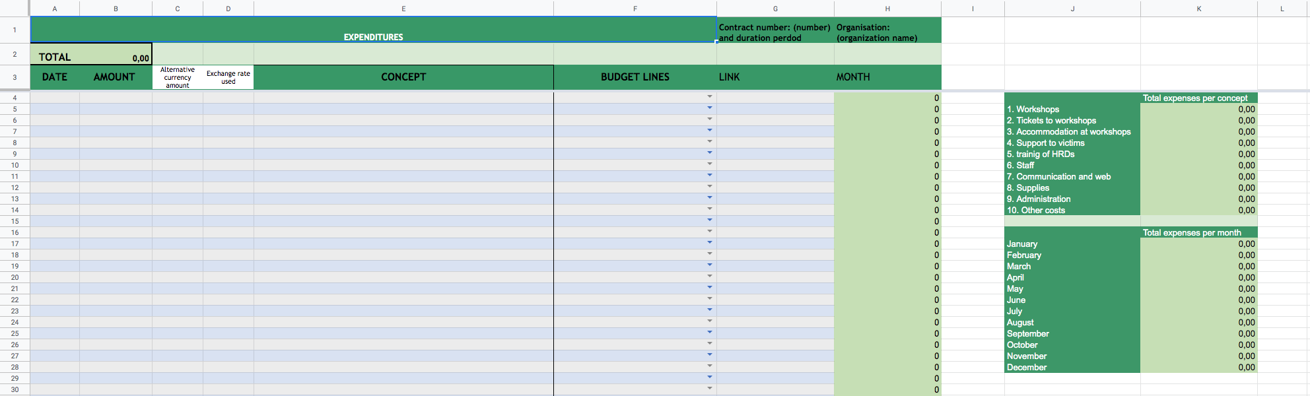The width and height of the screenshot is (1310, 396).
Task: Click the 0,00 value for February
Action: point(1199,255)
